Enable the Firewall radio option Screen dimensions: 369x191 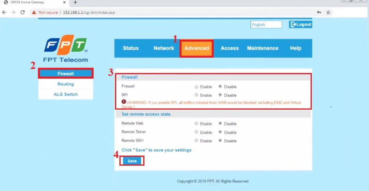[196, 87]
